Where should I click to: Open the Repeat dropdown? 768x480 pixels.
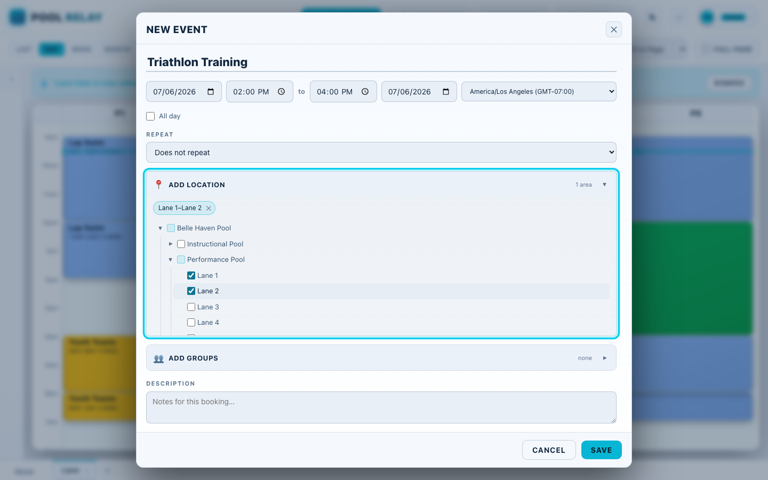tap(381, 153)
